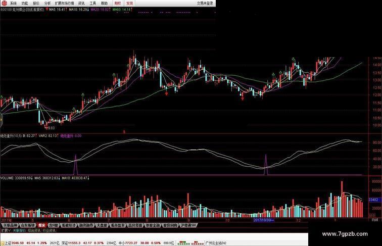Select the 高贝塔值 tab
The image size is (382, 246).
pyautogui.click(x=135, y=225)
